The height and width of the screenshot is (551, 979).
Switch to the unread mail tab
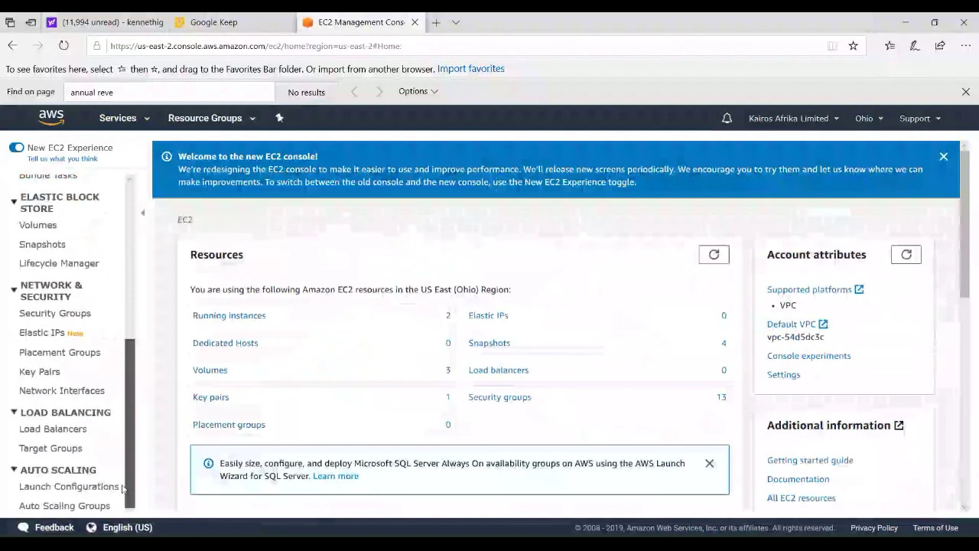pyautogui.click(x=105, y=22)
